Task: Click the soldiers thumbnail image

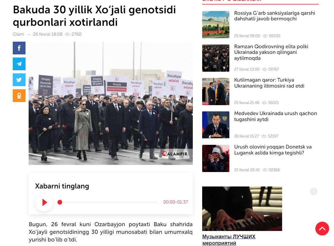Action: click(x=215, y=58)
